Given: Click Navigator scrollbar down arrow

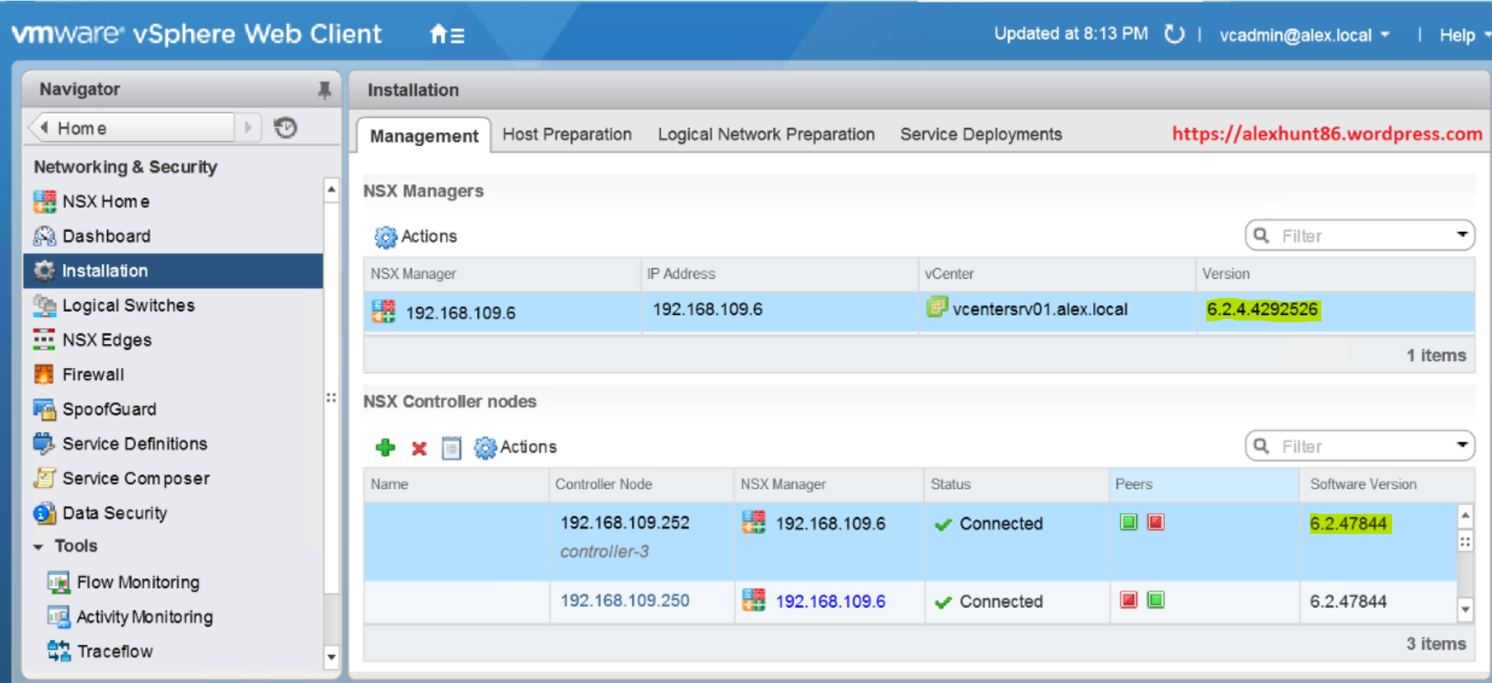Looking at the screenshot, I should 331,657.
